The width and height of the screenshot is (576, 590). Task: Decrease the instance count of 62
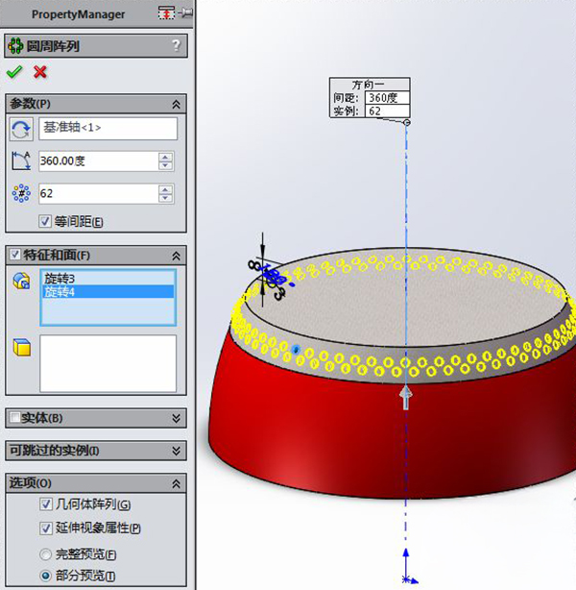tap(165, 198)
